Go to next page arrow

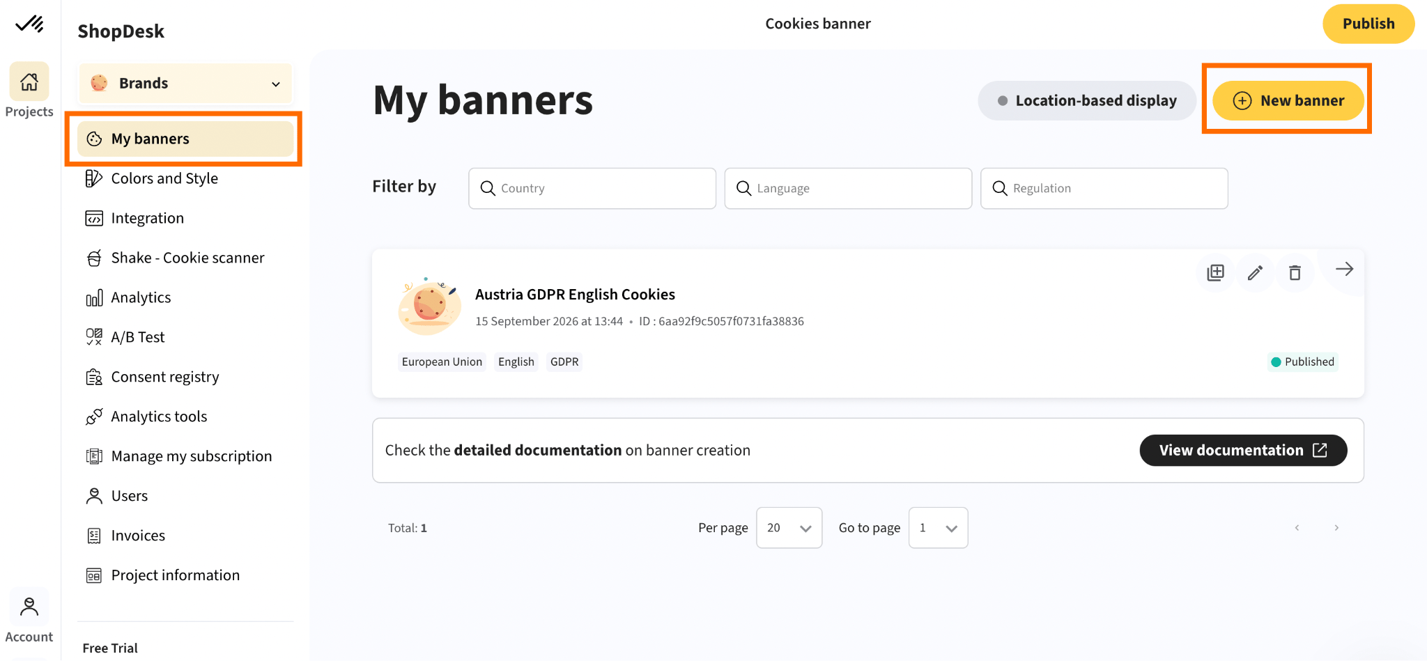click(1336, 528)
